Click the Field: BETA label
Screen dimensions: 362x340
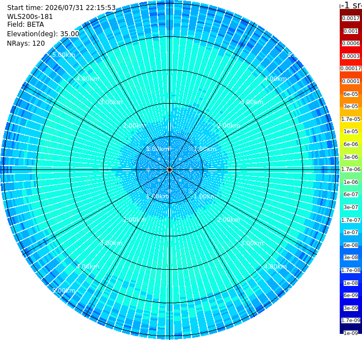(26, 25)
